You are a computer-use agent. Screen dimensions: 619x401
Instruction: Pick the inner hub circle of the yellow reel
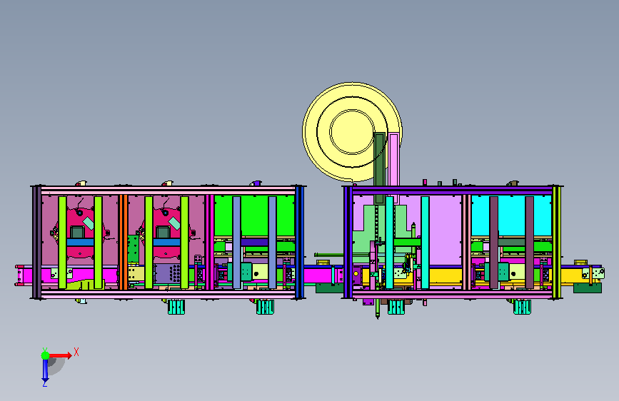pos(352,132)
